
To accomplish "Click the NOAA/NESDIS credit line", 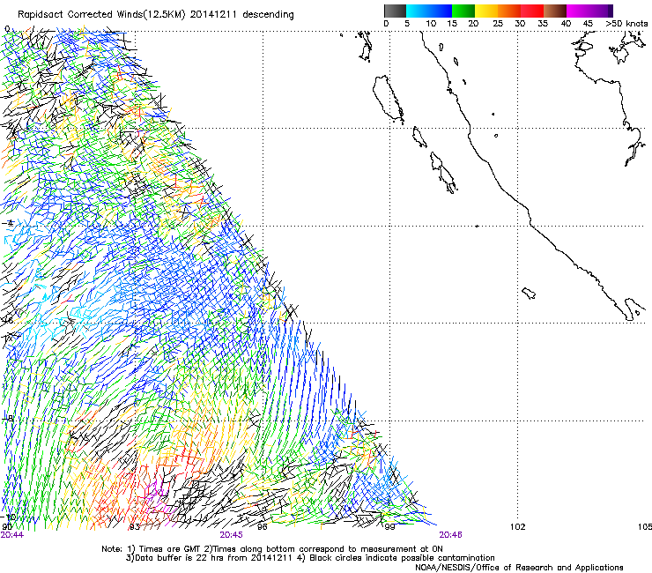I will click(519, 568).
